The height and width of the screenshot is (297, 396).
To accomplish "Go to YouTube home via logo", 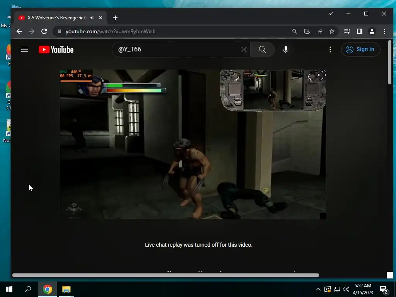I will click(56, 49).
